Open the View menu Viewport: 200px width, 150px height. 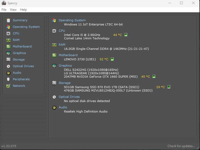[13, 10]
